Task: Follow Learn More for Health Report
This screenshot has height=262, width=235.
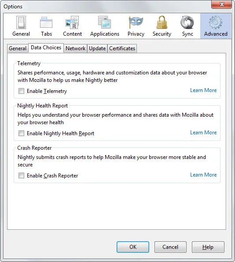Action: coord(203,133)
